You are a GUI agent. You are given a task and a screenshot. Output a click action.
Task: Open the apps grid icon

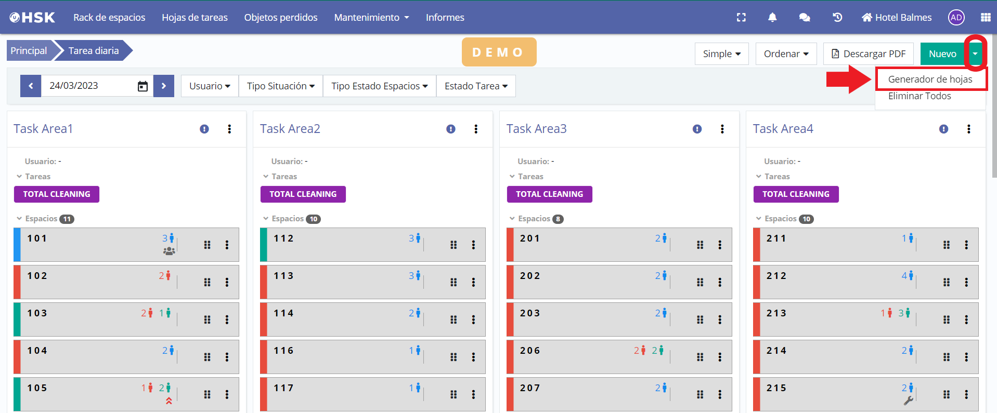[x=985, y=18]
